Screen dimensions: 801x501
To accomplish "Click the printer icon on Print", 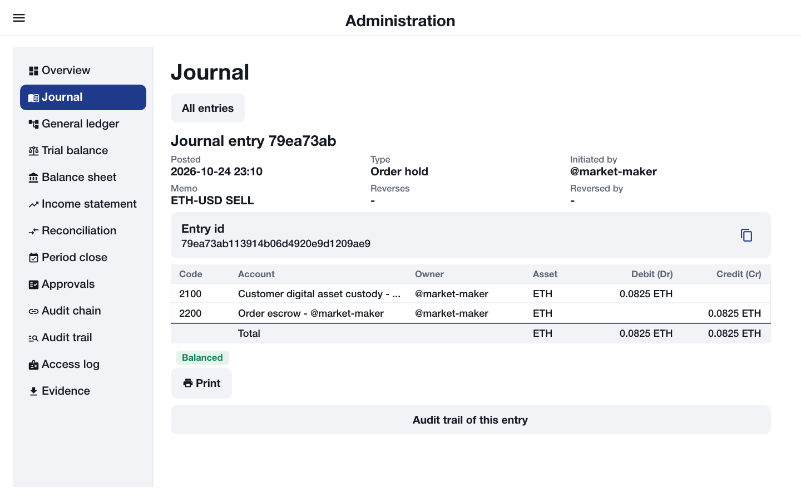I will 188,383.
